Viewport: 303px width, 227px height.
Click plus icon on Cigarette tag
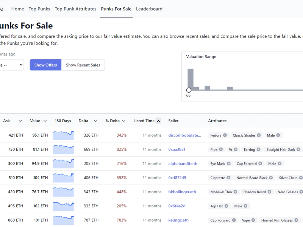(x=228, y=177)
